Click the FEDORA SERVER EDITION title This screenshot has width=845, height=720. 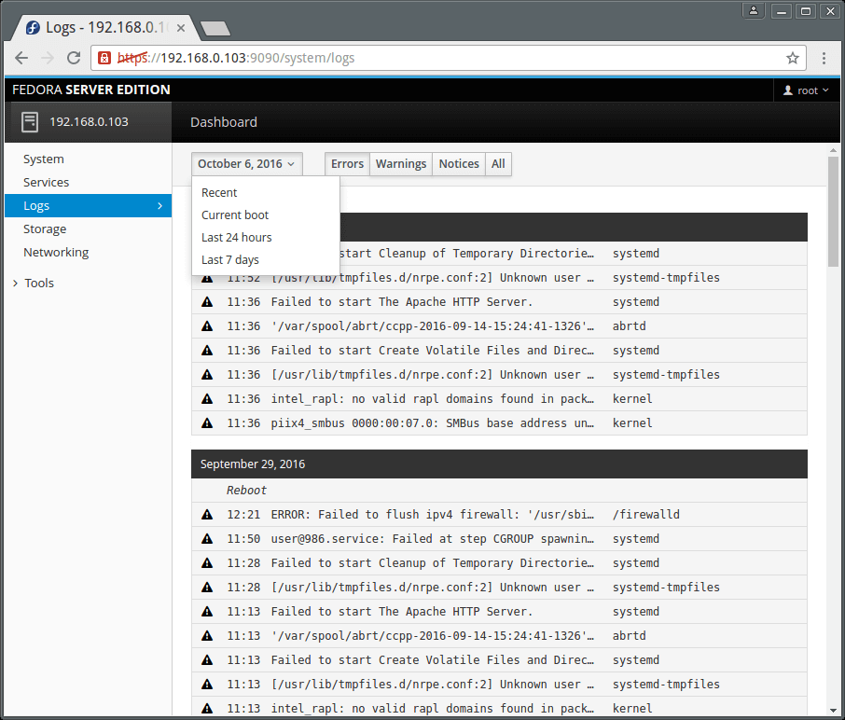pos(91,90)
